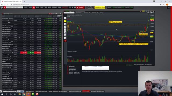Image resolution: width=172 pixels, height=96 pixels.
Task: Click the pin icon left of the Order button
Action: tap(141, 11)
